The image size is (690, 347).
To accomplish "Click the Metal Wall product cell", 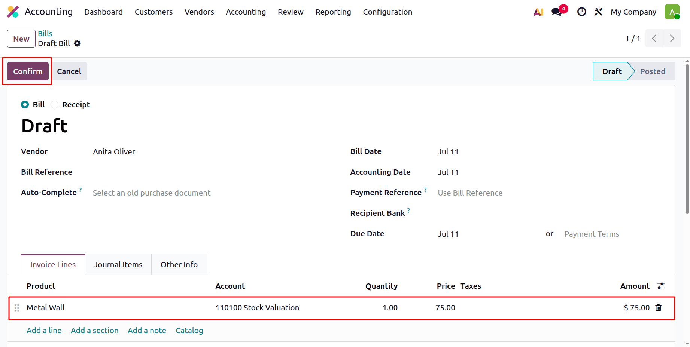I will (45, 308).
